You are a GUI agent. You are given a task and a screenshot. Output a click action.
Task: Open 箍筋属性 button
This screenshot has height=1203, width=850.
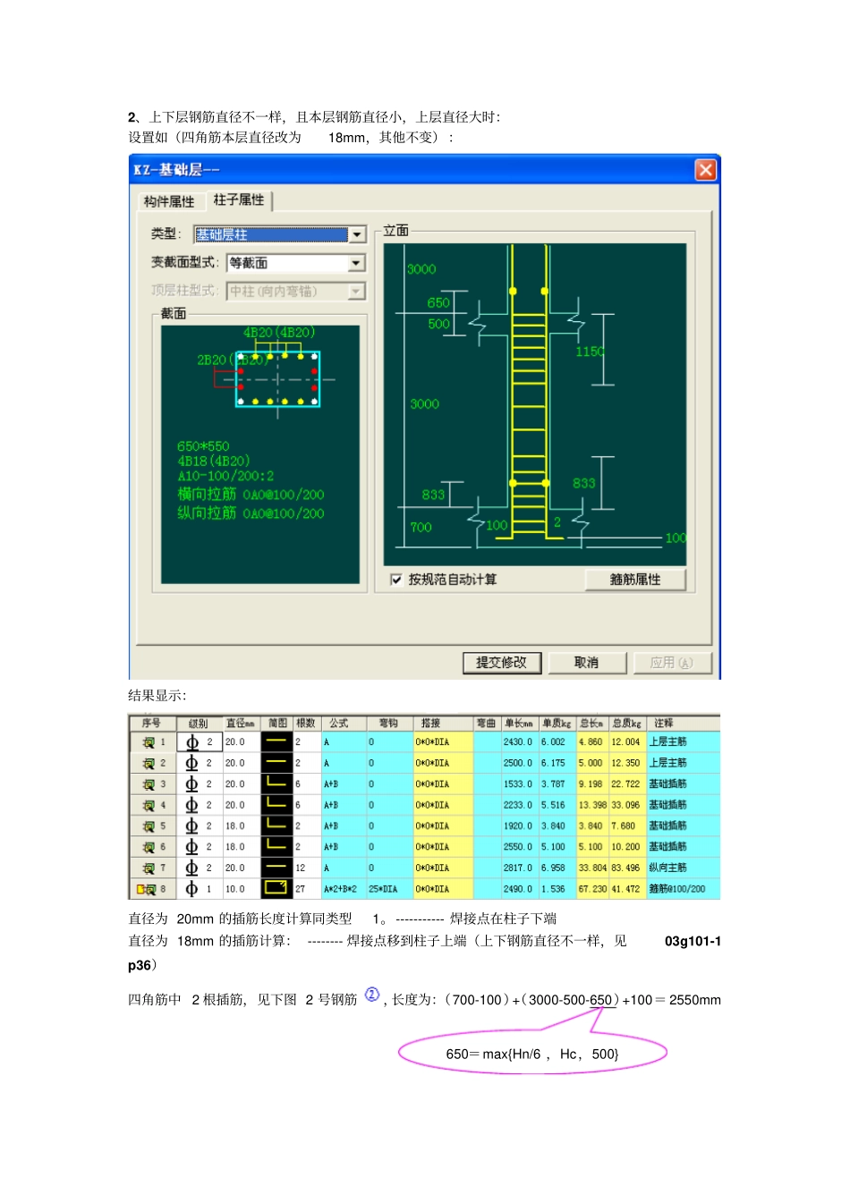tap(635, 580)
